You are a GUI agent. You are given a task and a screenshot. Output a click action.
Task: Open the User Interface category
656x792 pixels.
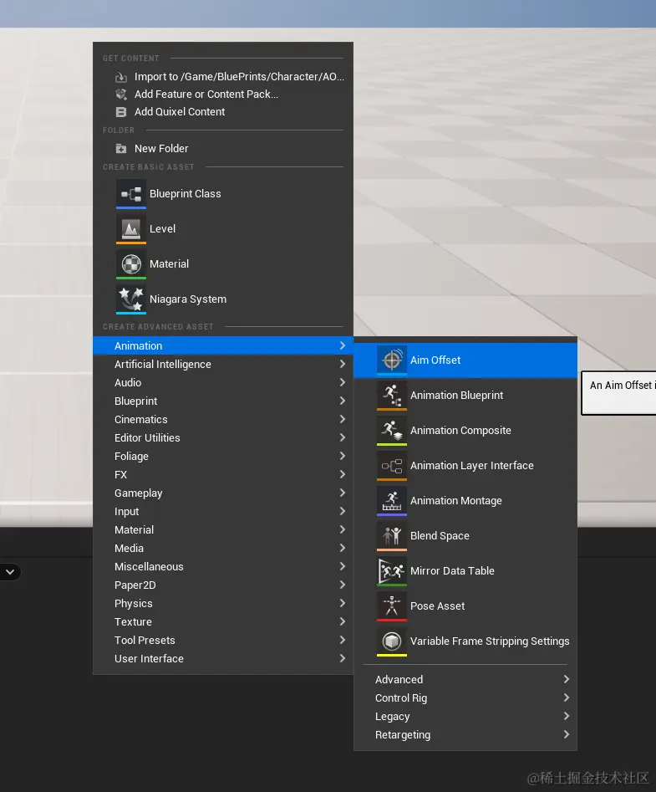coord(223,659)
